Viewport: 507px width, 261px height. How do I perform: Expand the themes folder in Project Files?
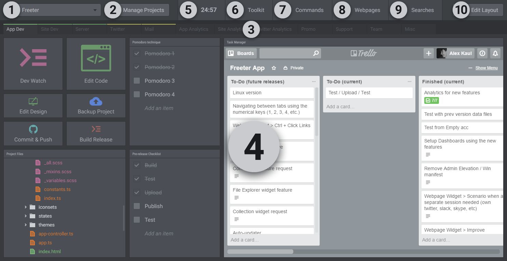coord(26,225)
